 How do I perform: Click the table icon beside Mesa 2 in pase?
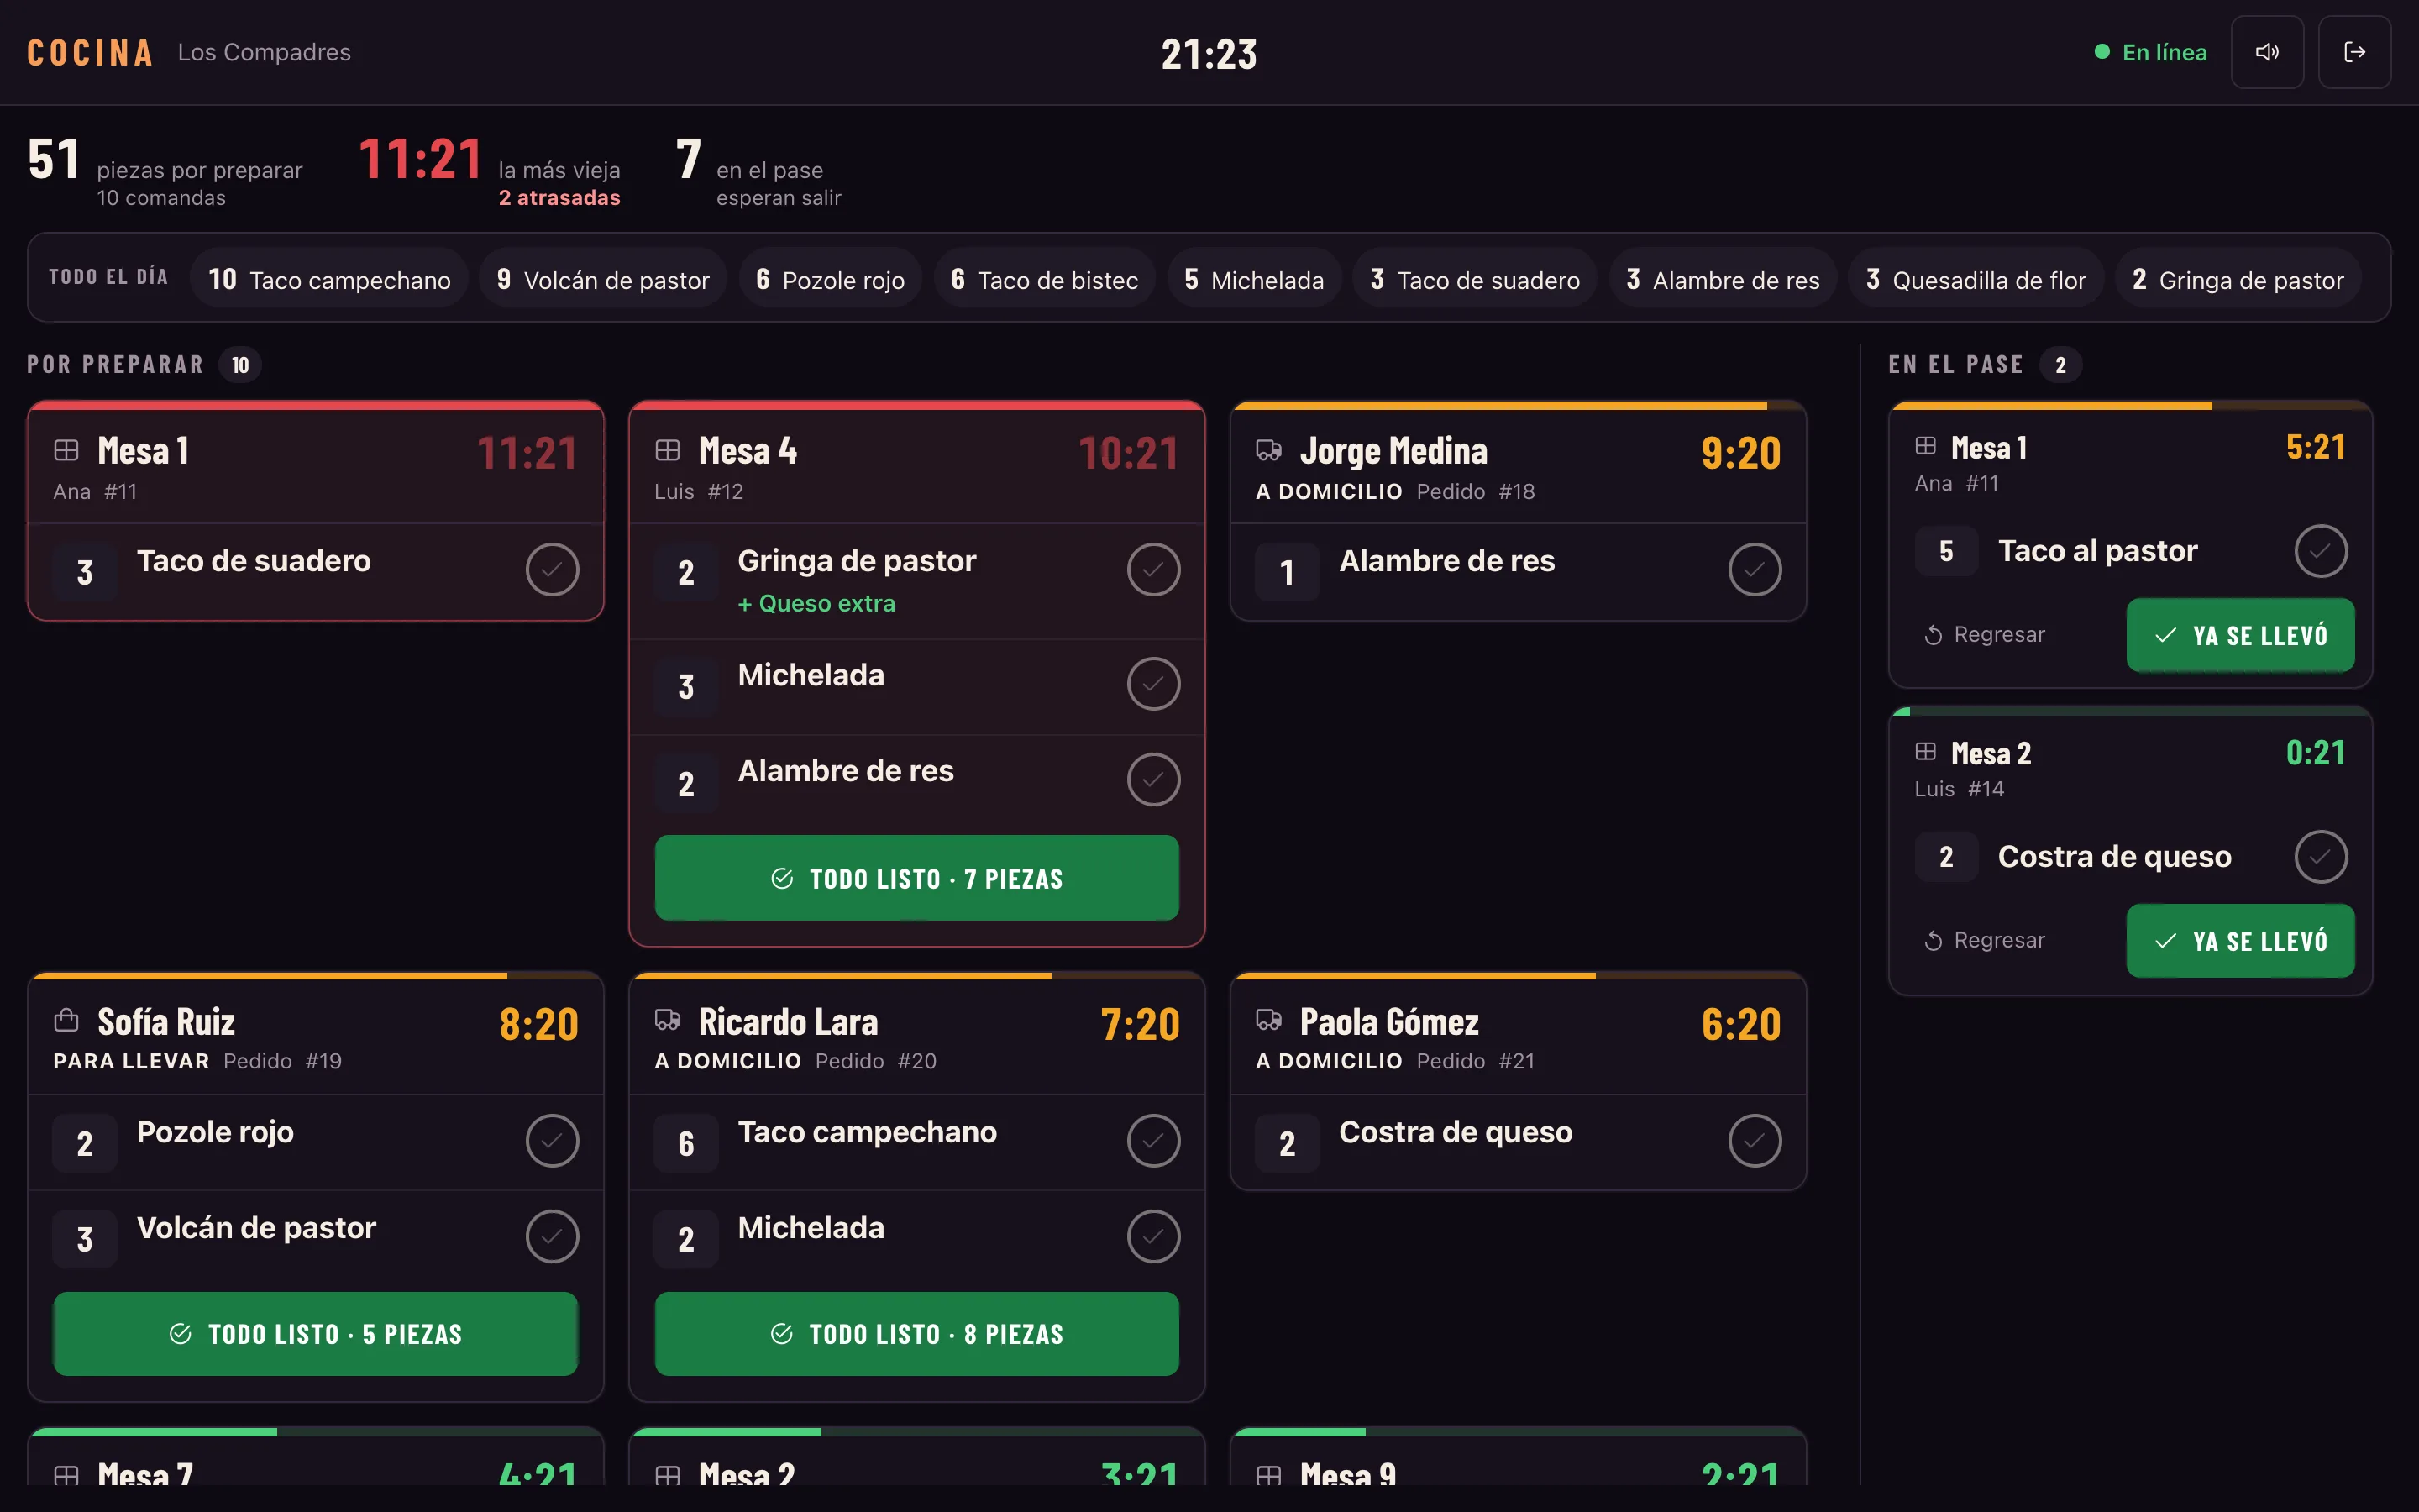click(x=1925, y=751)
